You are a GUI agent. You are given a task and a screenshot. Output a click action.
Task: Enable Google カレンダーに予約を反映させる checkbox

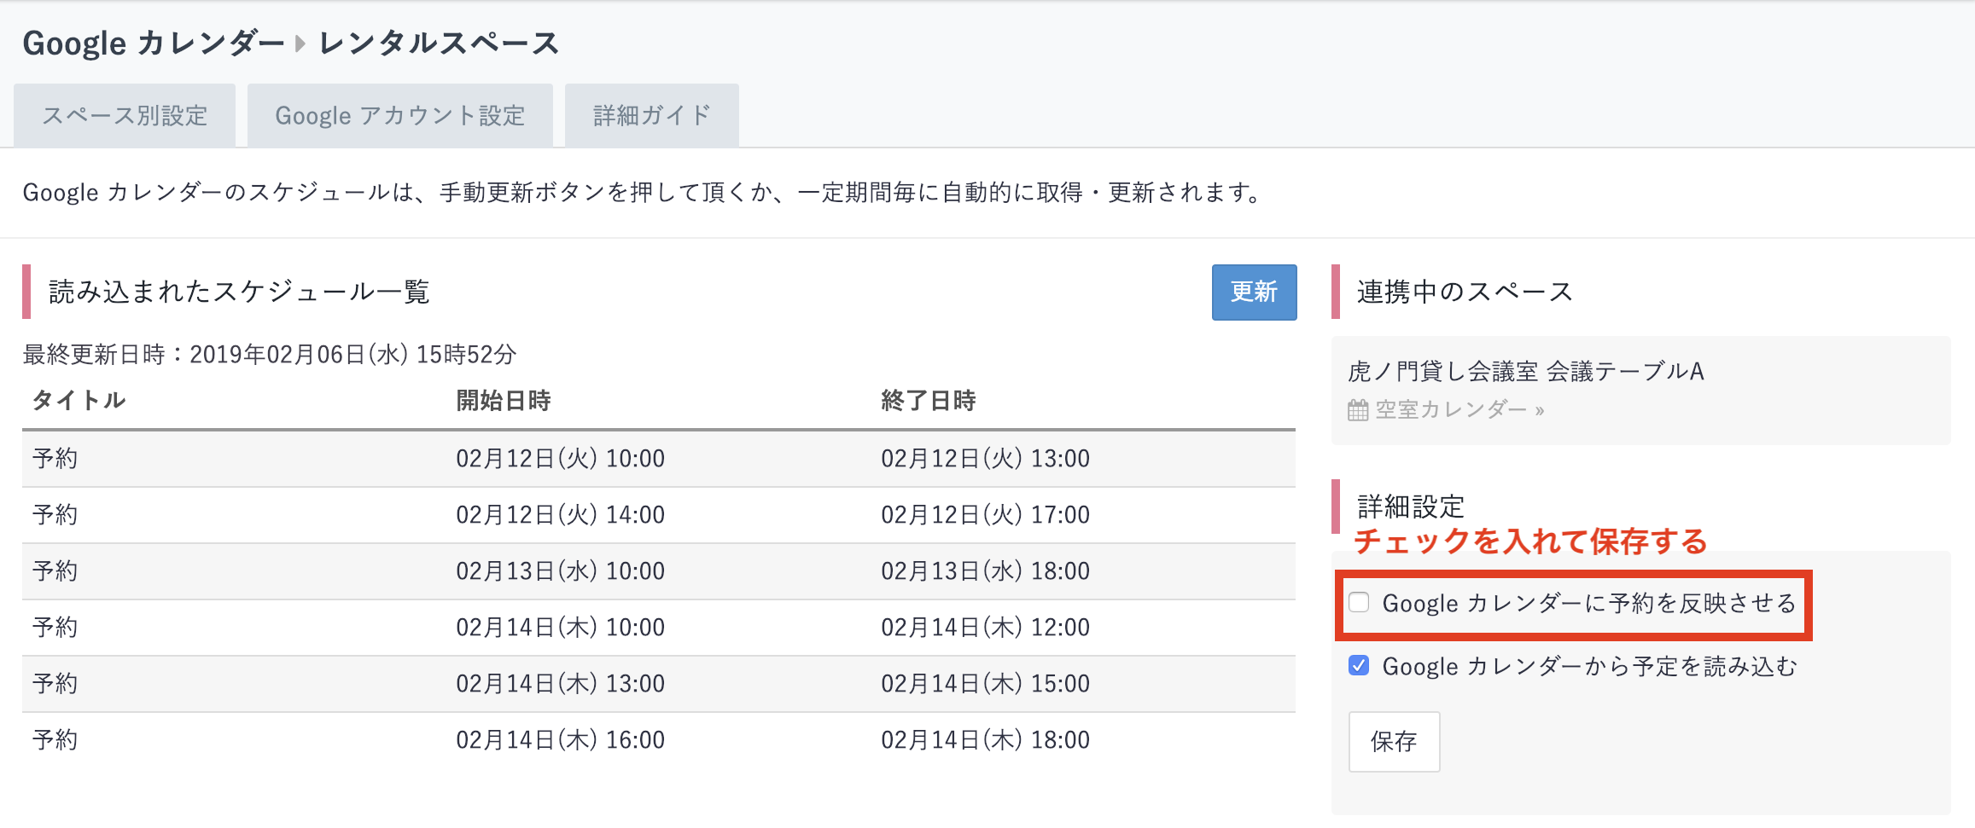[1359, 603]
